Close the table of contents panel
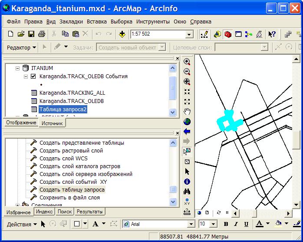 coord(178,58)
